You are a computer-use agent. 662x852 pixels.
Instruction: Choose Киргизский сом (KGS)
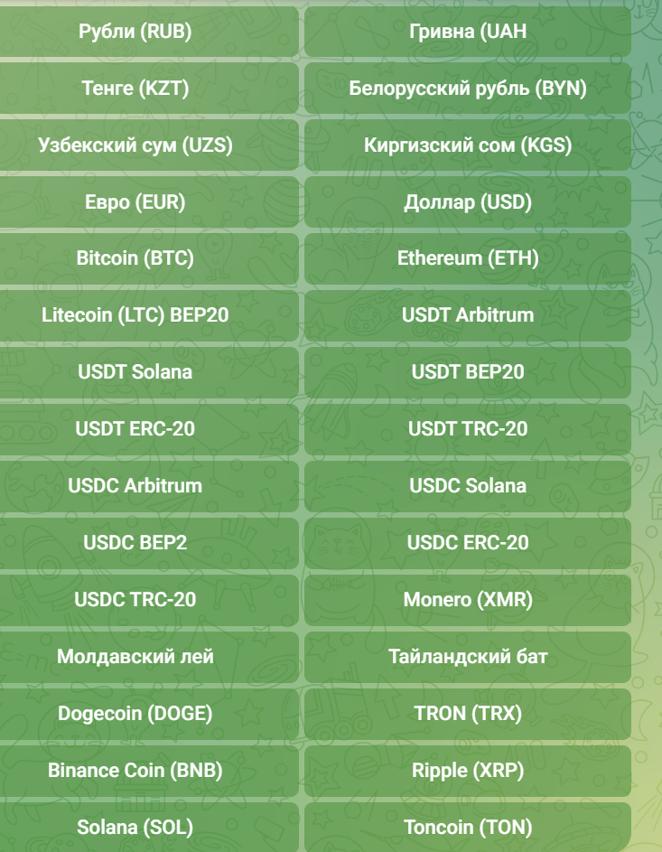(468, 145)
